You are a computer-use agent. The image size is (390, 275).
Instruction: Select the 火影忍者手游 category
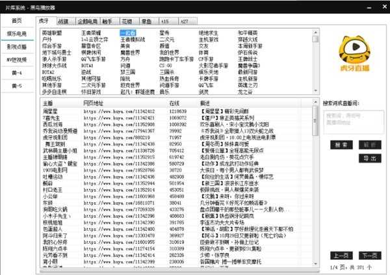point(213,66)
